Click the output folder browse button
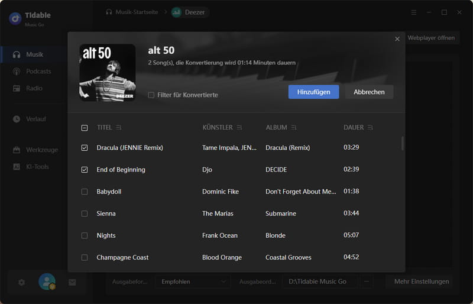Viewport: 473px width, 304px height. [x=367, y=282]
